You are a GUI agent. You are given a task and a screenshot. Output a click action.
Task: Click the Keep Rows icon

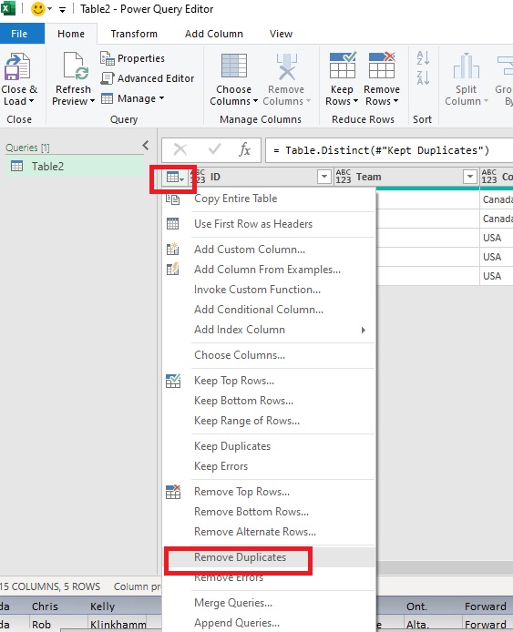point(343,65)
